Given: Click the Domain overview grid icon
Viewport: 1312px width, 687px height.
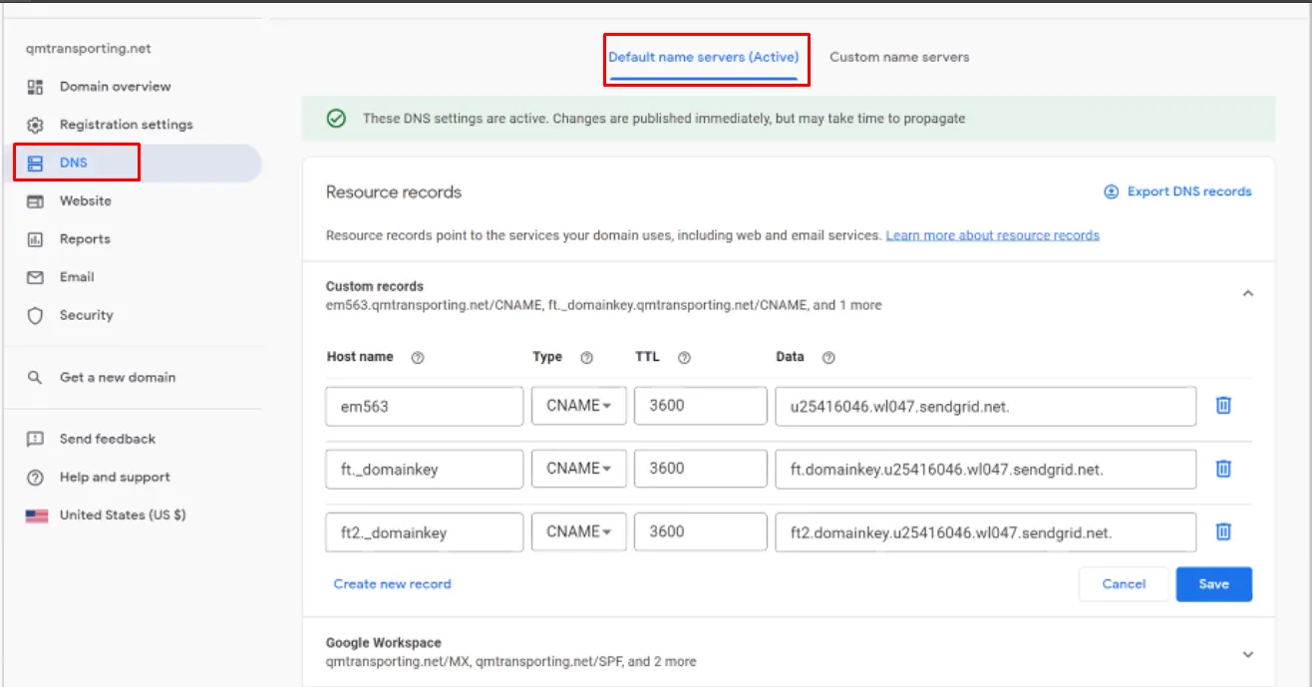Looking at the screenshot, I should (35, 87).
